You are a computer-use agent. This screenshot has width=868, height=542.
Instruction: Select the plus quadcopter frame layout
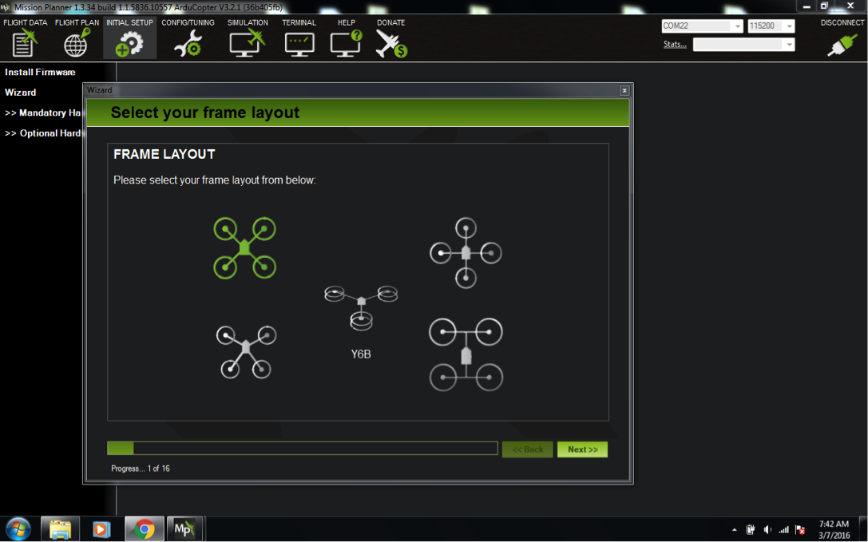pyautogui.click(x=466, y=253)
